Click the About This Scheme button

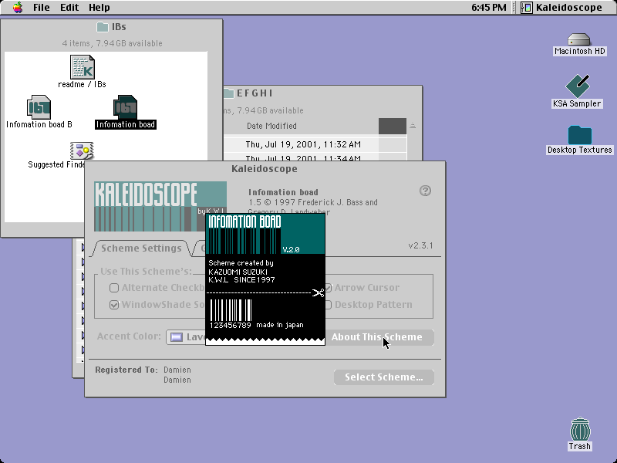(x=379, y=337)
